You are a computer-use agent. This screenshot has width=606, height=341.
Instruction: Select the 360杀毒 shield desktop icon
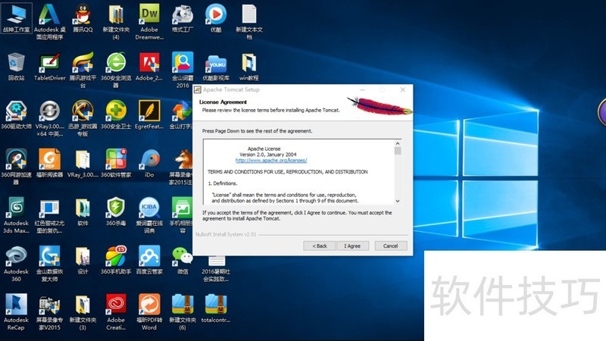pyautogui.click(x=116, y=212)
